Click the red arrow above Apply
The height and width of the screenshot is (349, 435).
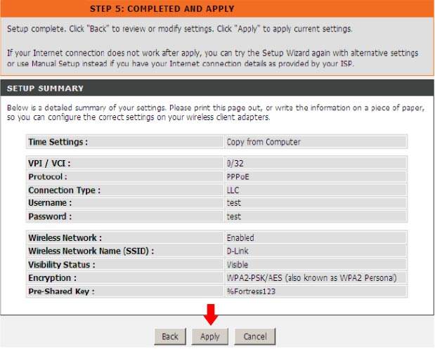click(x=209, y=315)
